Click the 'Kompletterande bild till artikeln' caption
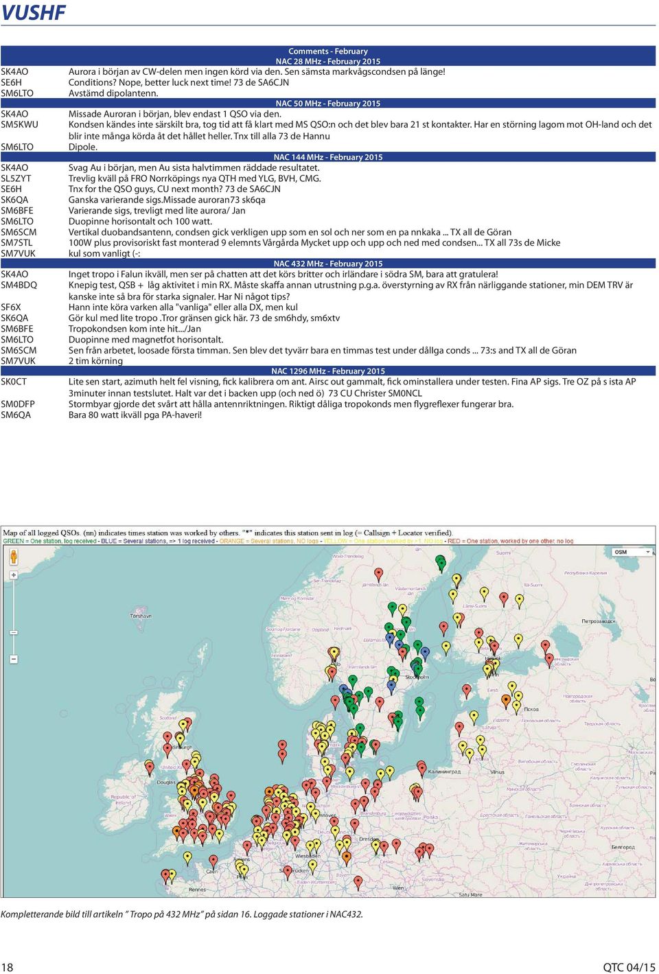 tap(182, 914)
